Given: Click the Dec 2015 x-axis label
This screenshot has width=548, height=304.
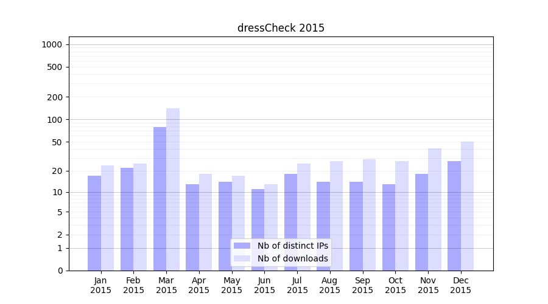Looking at the screenshot, I should (461, 285).
